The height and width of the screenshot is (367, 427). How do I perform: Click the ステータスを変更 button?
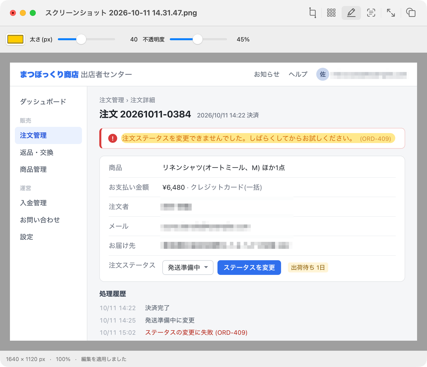click(249, 268)
